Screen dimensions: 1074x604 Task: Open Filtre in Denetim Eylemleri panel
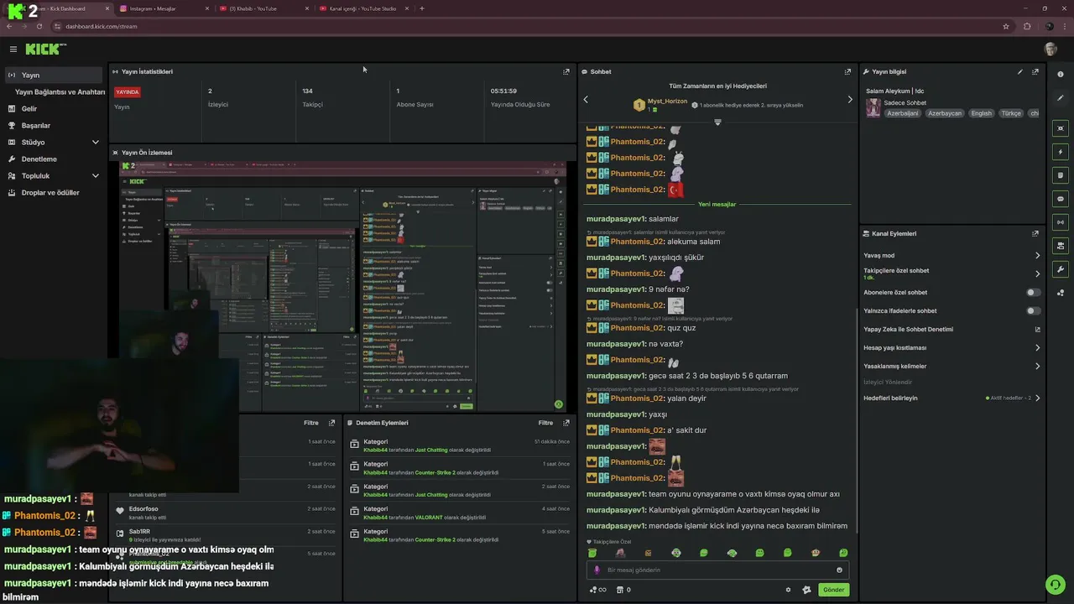point(545,423)
